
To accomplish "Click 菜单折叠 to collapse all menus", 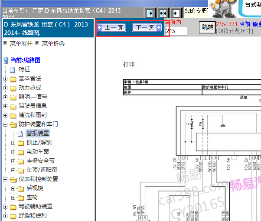I will click(53, 44).
